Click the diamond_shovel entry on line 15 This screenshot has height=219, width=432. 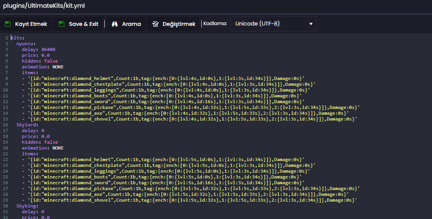click(190, 119)
